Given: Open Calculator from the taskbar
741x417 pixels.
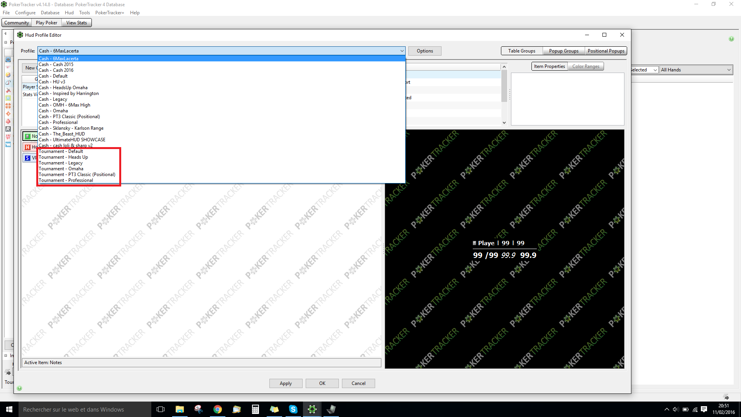Looking at the screenshot, I should point(255,409).
